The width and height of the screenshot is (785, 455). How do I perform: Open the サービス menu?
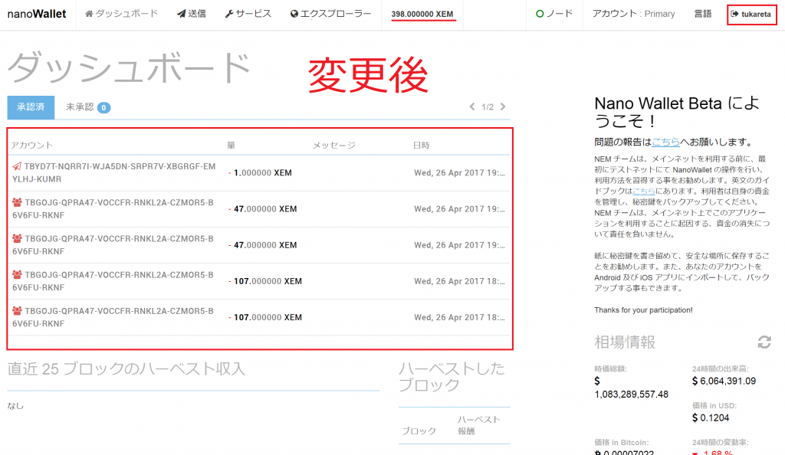(x=248, y=14)
